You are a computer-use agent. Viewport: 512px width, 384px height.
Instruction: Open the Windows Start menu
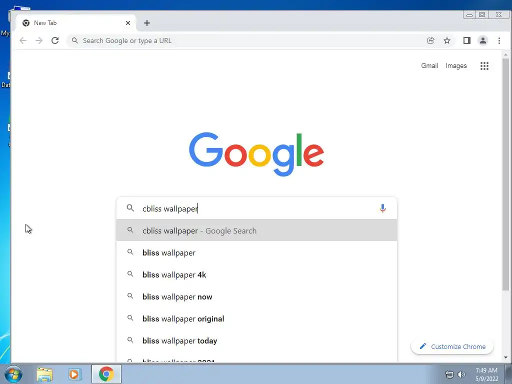click(13, 374)
